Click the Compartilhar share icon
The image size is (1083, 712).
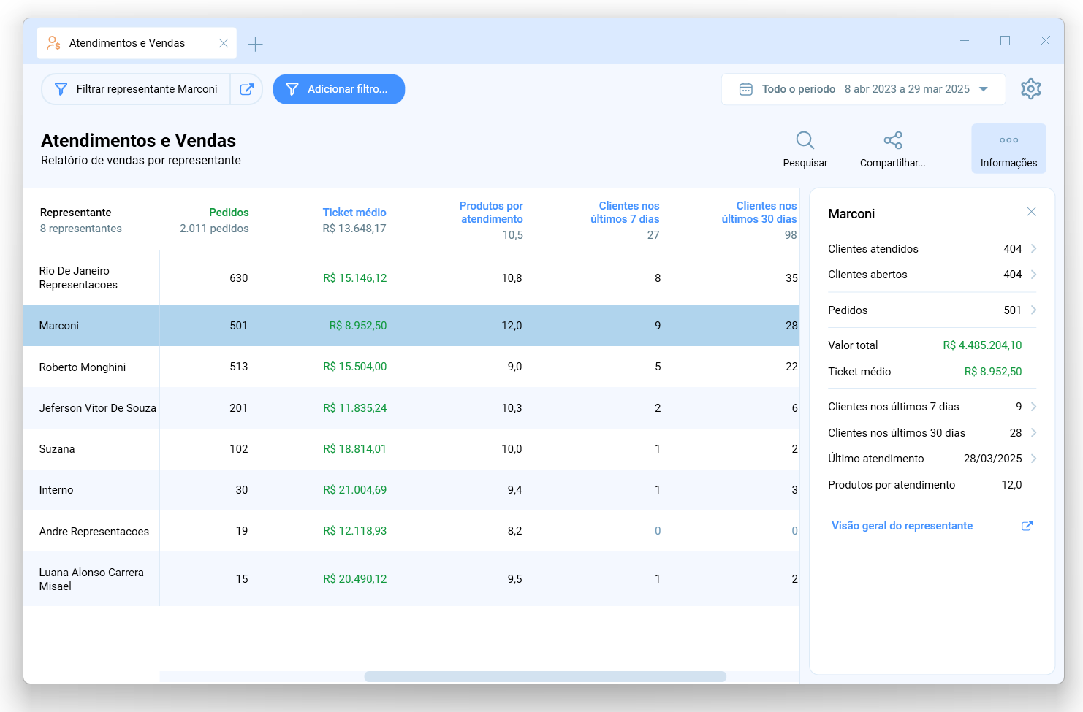[892, 140]
